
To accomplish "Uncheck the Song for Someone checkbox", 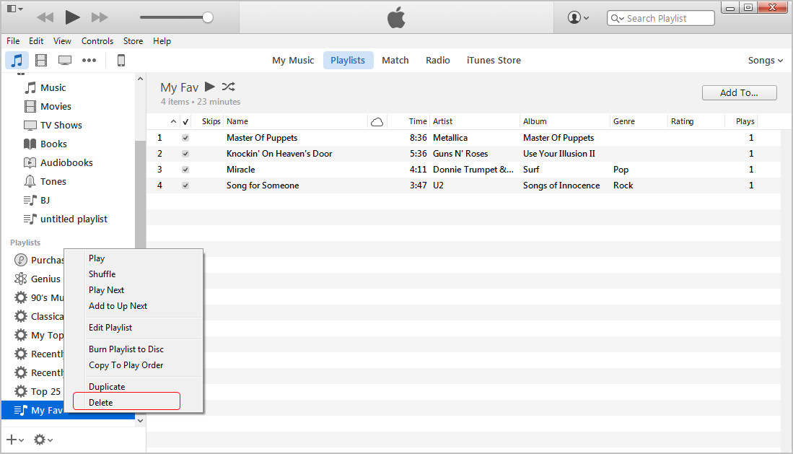I will click(185, 185).
